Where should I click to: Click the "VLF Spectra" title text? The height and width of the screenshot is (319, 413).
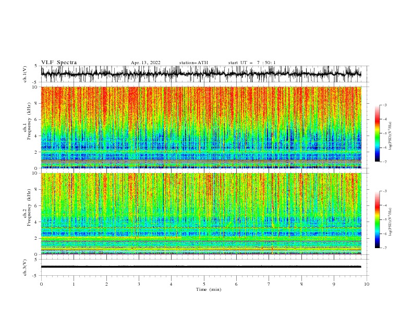pyautogui.click(x=59, y=63)
